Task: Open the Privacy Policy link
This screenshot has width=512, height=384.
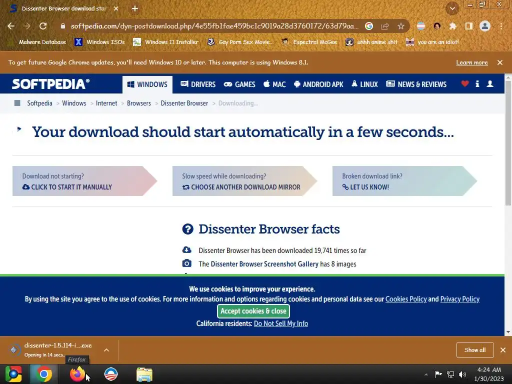Action: (460, 299)
